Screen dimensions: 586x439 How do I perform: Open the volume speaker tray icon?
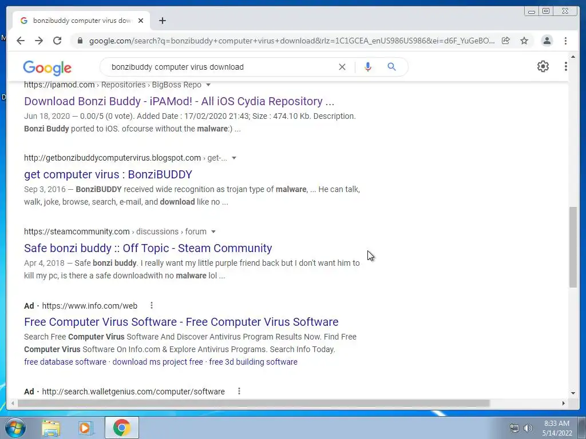[528, 428]
